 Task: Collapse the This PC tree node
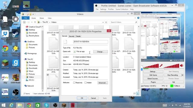[24, 59]
